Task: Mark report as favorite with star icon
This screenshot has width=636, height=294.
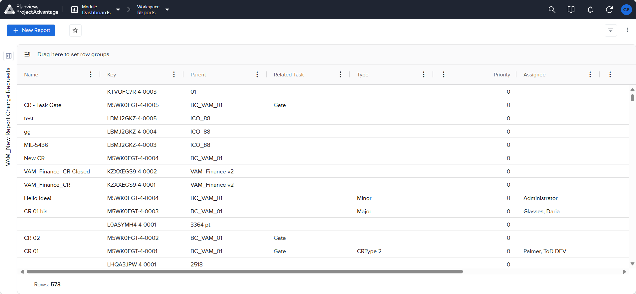Action: click(75, 30)
